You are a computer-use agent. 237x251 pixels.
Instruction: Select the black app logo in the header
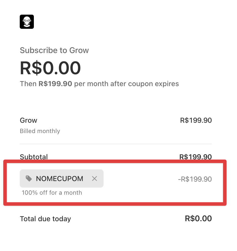(x=27, y=22)
